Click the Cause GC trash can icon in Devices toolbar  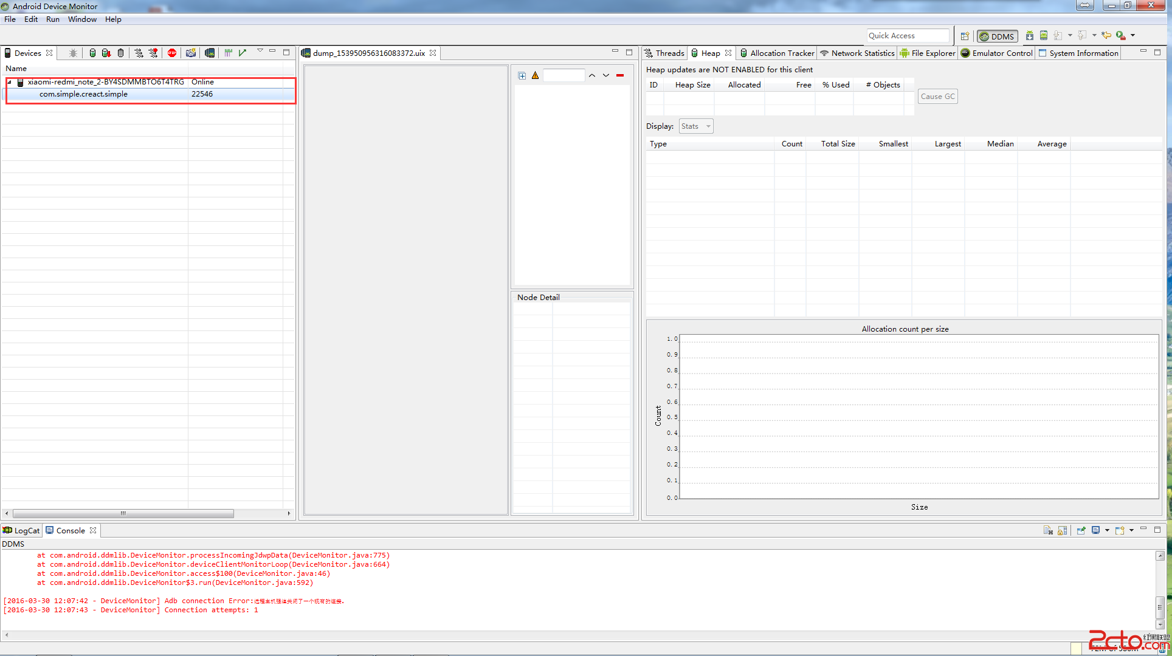tap(121, 53)
